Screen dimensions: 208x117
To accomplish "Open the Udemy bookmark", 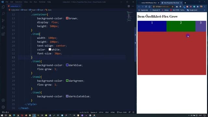I will (165, 10).
